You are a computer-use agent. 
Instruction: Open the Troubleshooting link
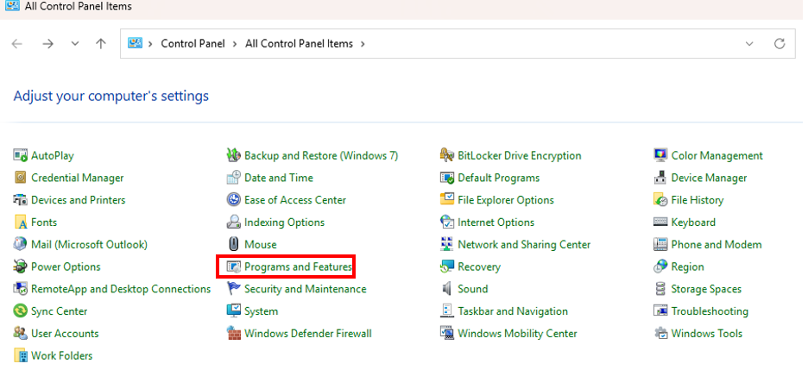click(710, 311)
